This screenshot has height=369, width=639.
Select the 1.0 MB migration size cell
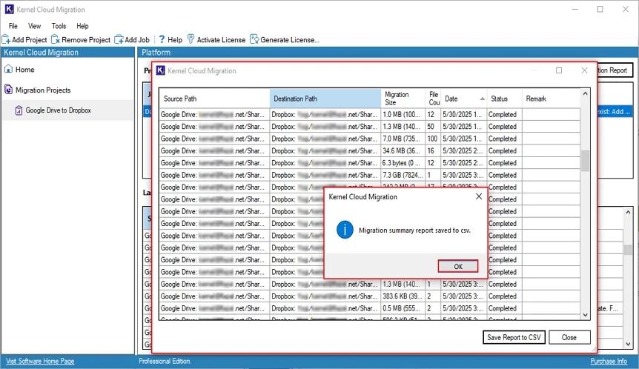click(x=403, y=114)
